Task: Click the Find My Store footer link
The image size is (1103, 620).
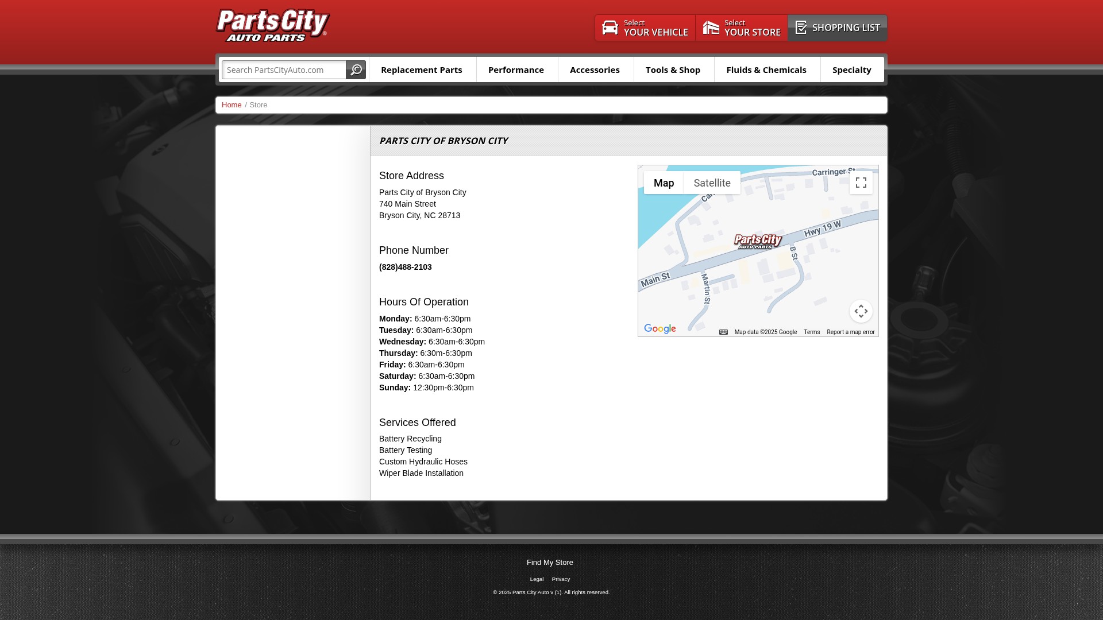Action: pyautogui.click(x=550, y=563)
